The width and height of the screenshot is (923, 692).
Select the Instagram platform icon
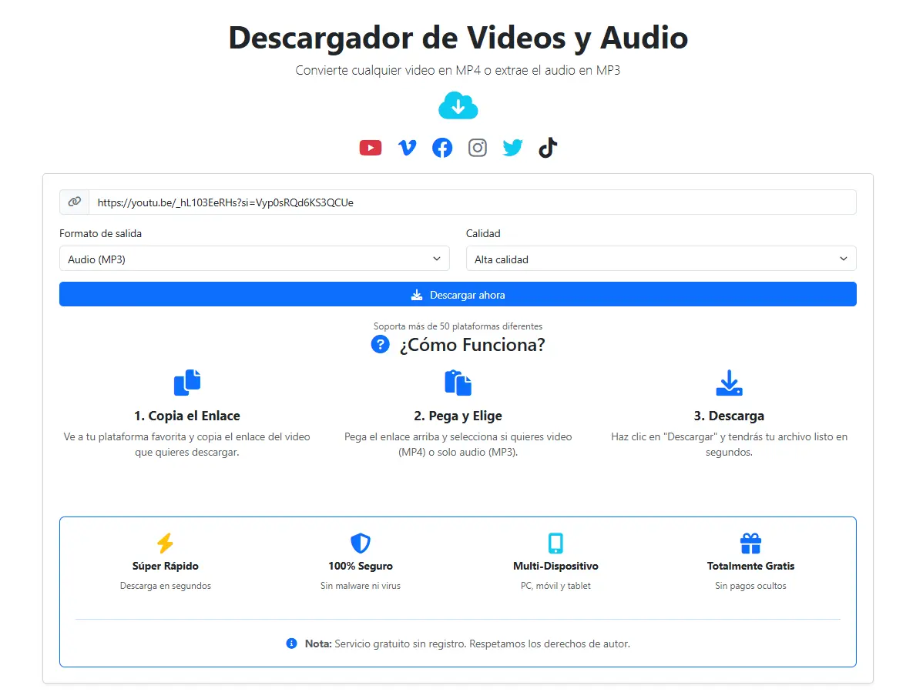coord(478,147)
